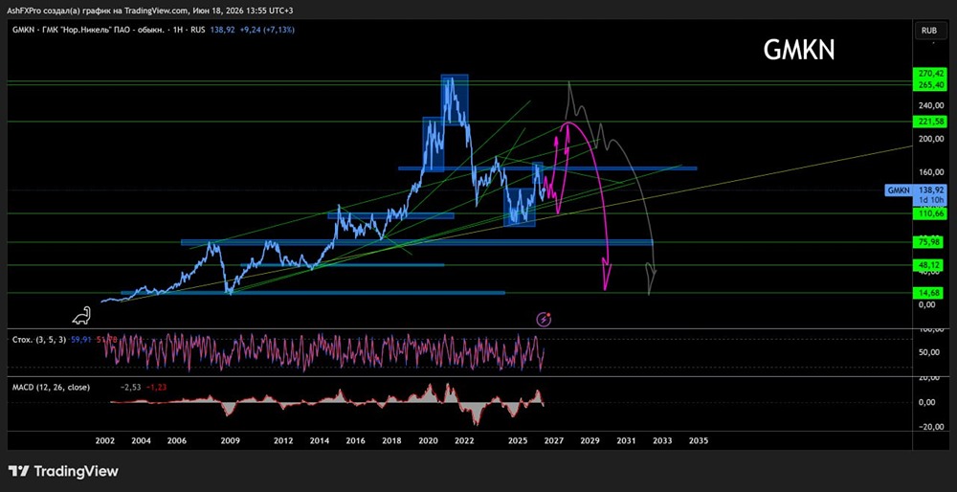Viewport: 957px width, 492px height.
Task: Click the Стох. (3, 5, 3) indicator label
Action: pyautogui.click(x=39, y=340)
